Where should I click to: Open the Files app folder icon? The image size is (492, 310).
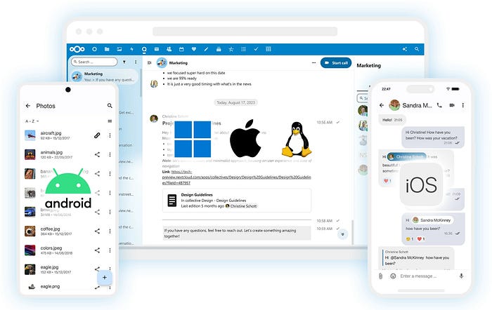click(107, 49)
